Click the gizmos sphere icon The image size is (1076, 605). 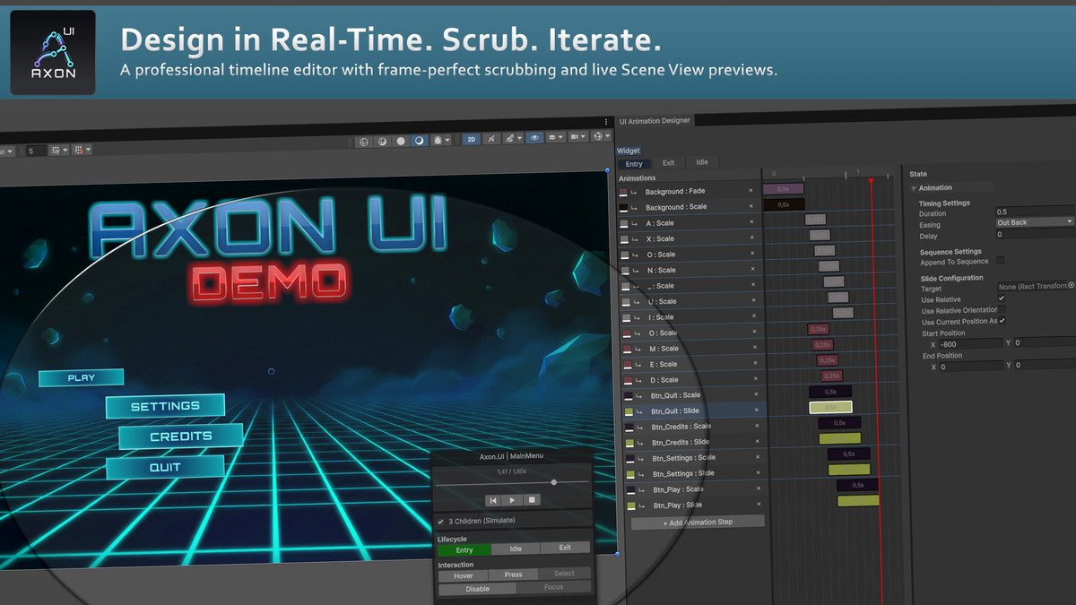pos(597,136)
